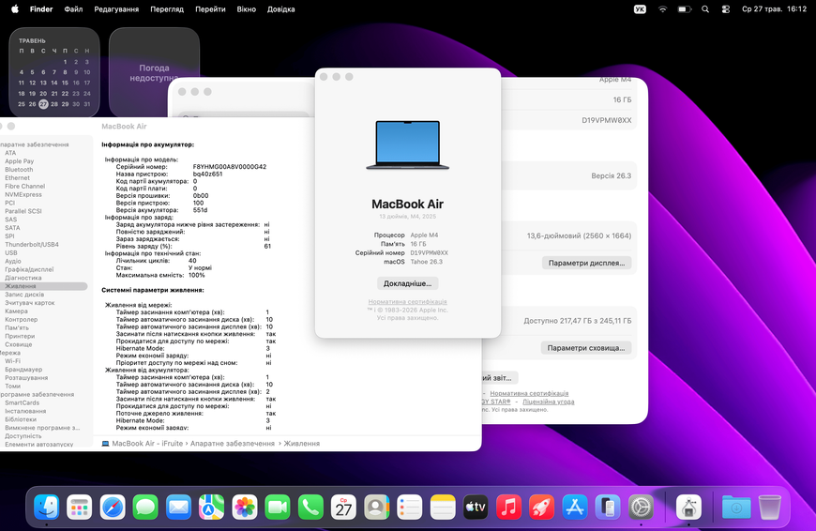The image size is (816, 531).
Task: Open the Finder menu
Action: (41, 9)
